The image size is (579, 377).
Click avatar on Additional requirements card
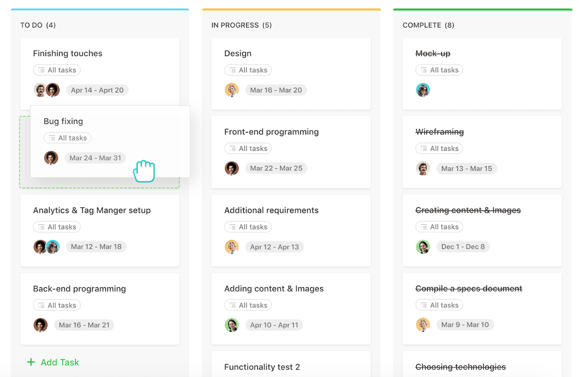(x=232, y=247)
